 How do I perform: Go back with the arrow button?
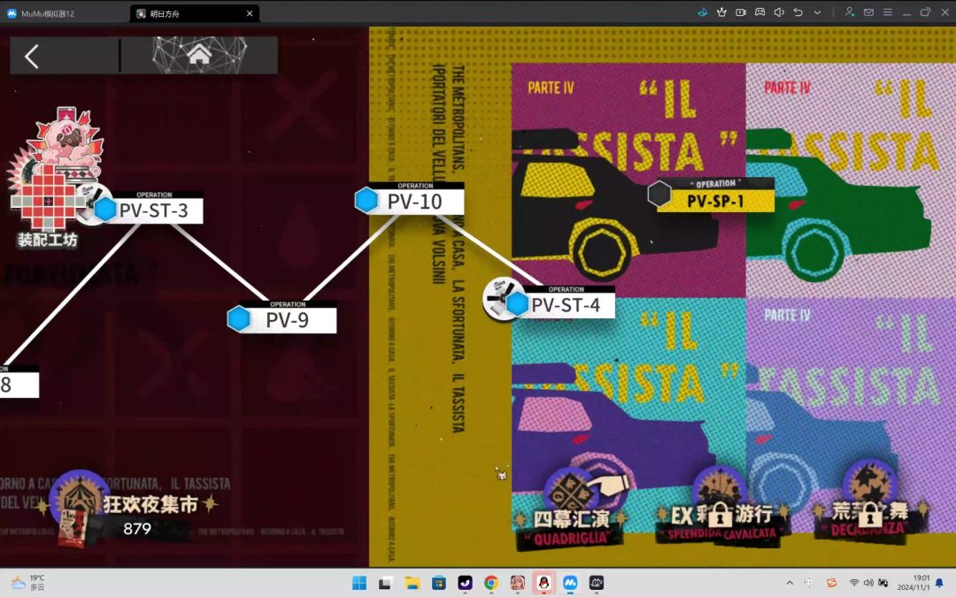coord(32,56)
